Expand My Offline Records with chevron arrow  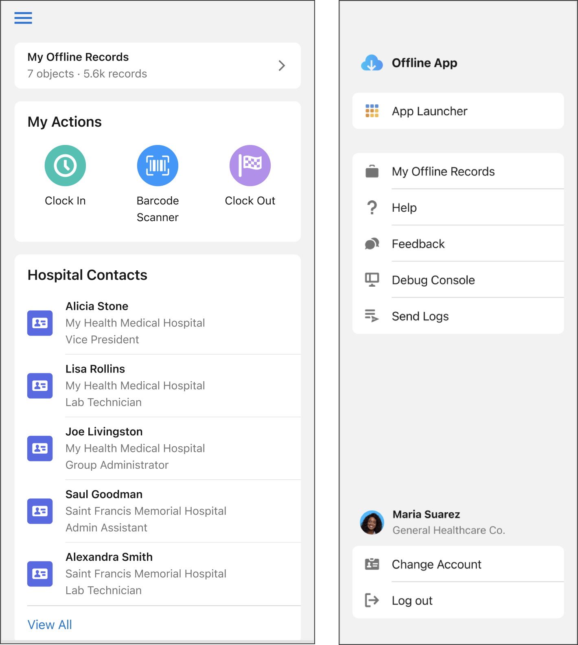tap(281, 66)
